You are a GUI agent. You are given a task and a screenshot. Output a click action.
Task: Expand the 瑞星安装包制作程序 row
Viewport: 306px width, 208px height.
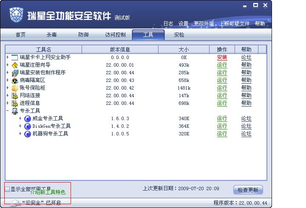coord(7,73)
